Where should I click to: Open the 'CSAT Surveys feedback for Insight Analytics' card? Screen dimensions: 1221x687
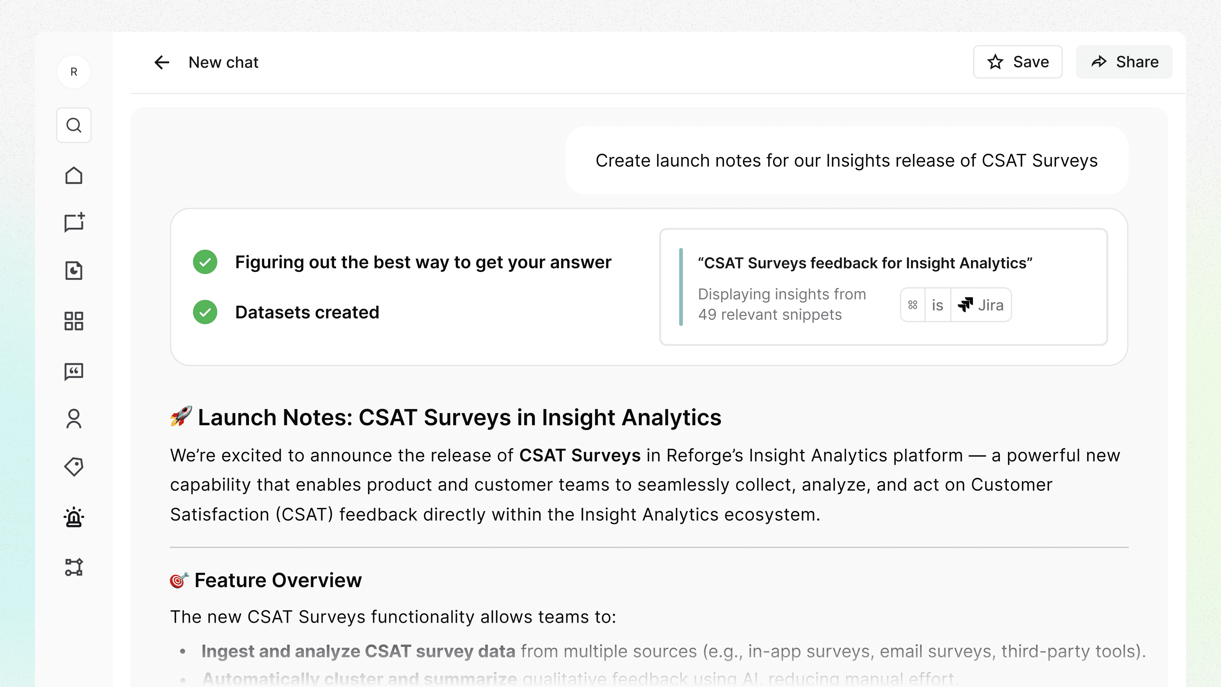point(865,263)
